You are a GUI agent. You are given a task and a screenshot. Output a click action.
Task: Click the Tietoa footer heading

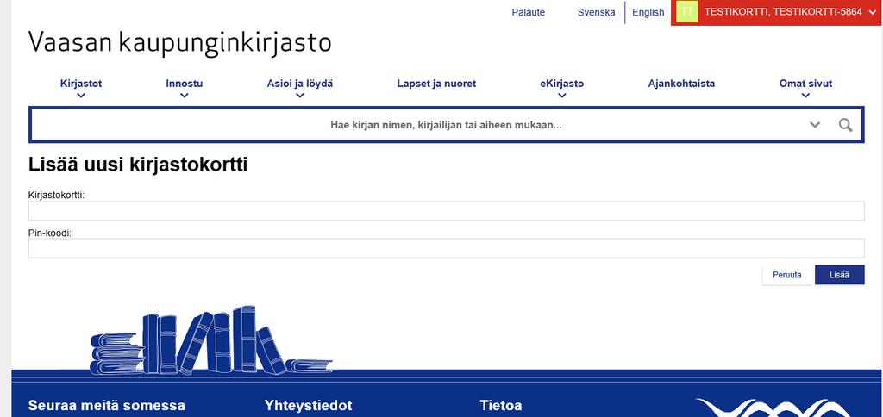click(x=501, y=405)
